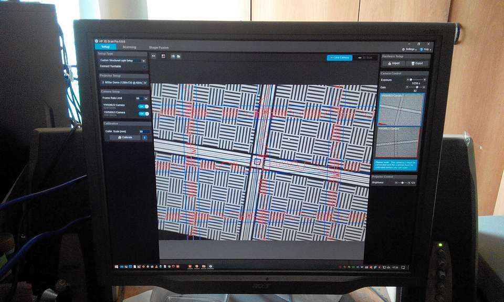Turn off the second YW500U3 Camera toggle

pos(143,114)
